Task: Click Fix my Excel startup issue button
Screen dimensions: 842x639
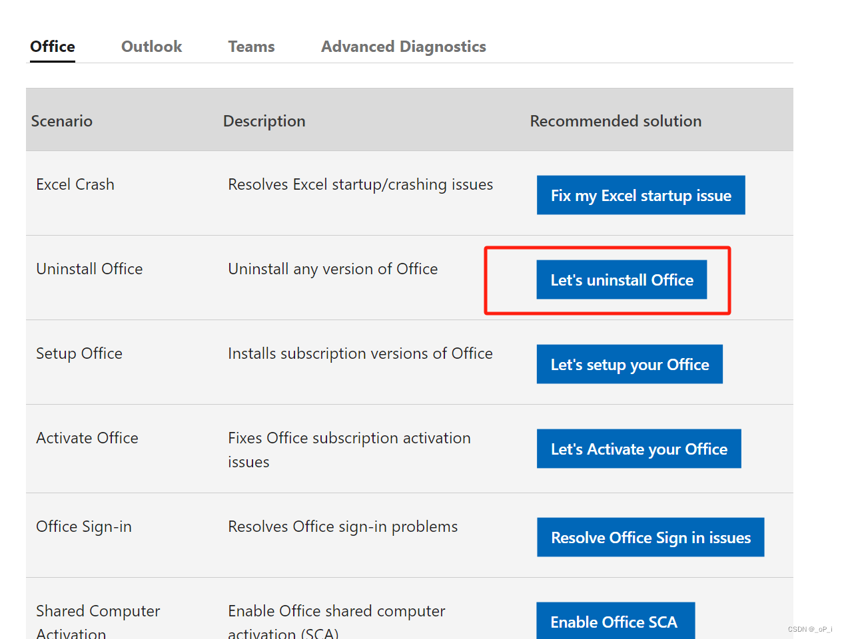Action: (x=641, y=195)
